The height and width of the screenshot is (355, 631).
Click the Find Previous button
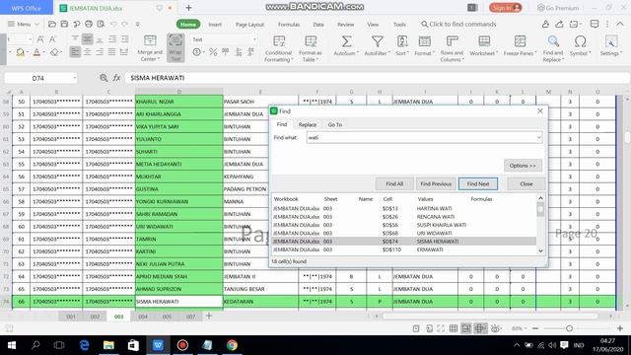[x=436, y=184]
